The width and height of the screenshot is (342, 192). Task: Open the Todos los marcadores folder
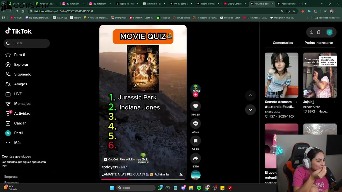click(x=327, y=18)
